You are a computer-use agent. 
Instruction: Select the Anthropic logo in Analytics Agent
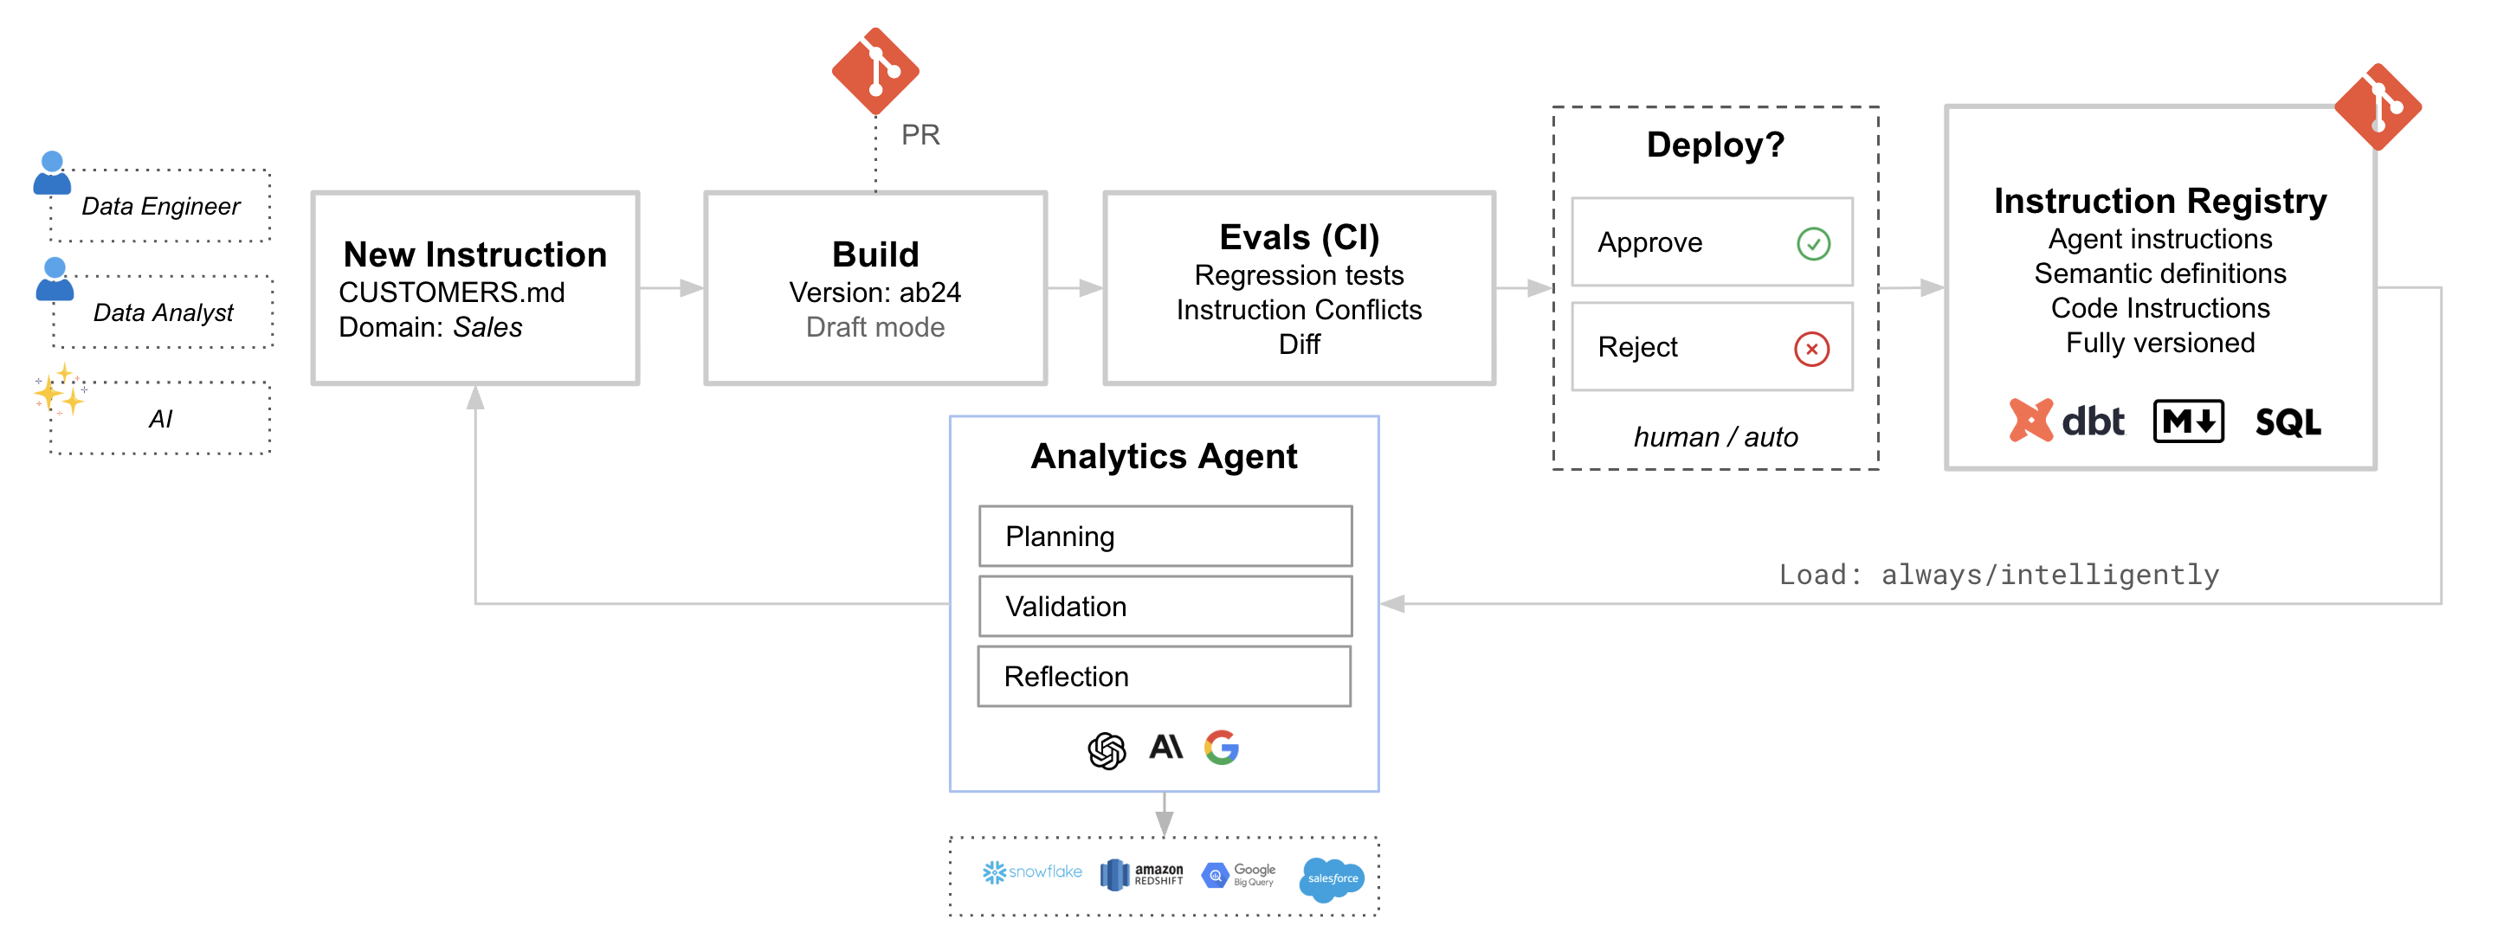1165,746
